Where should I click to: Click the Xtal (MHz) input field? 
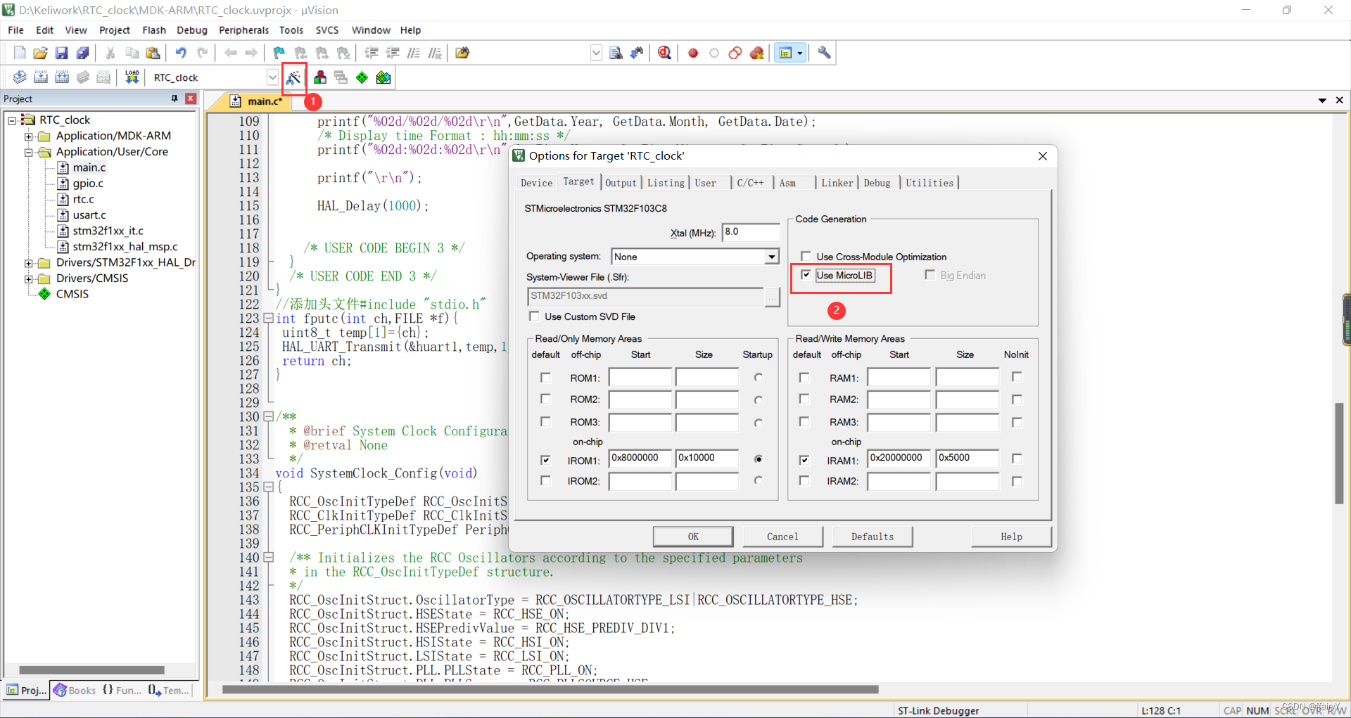coord(751,232)
